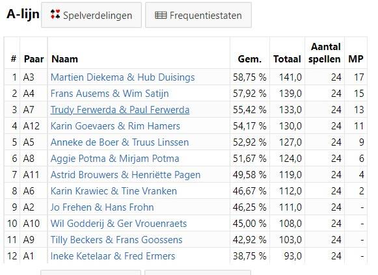View Ineke Ketelaar & Fred Ermers results
The image size is (378, 275).
point(113,256)
